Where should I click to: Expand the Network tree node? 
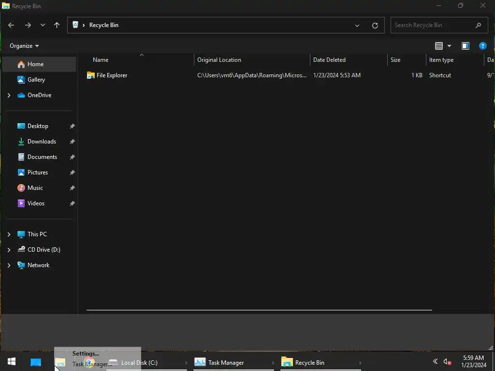point(9,265)
